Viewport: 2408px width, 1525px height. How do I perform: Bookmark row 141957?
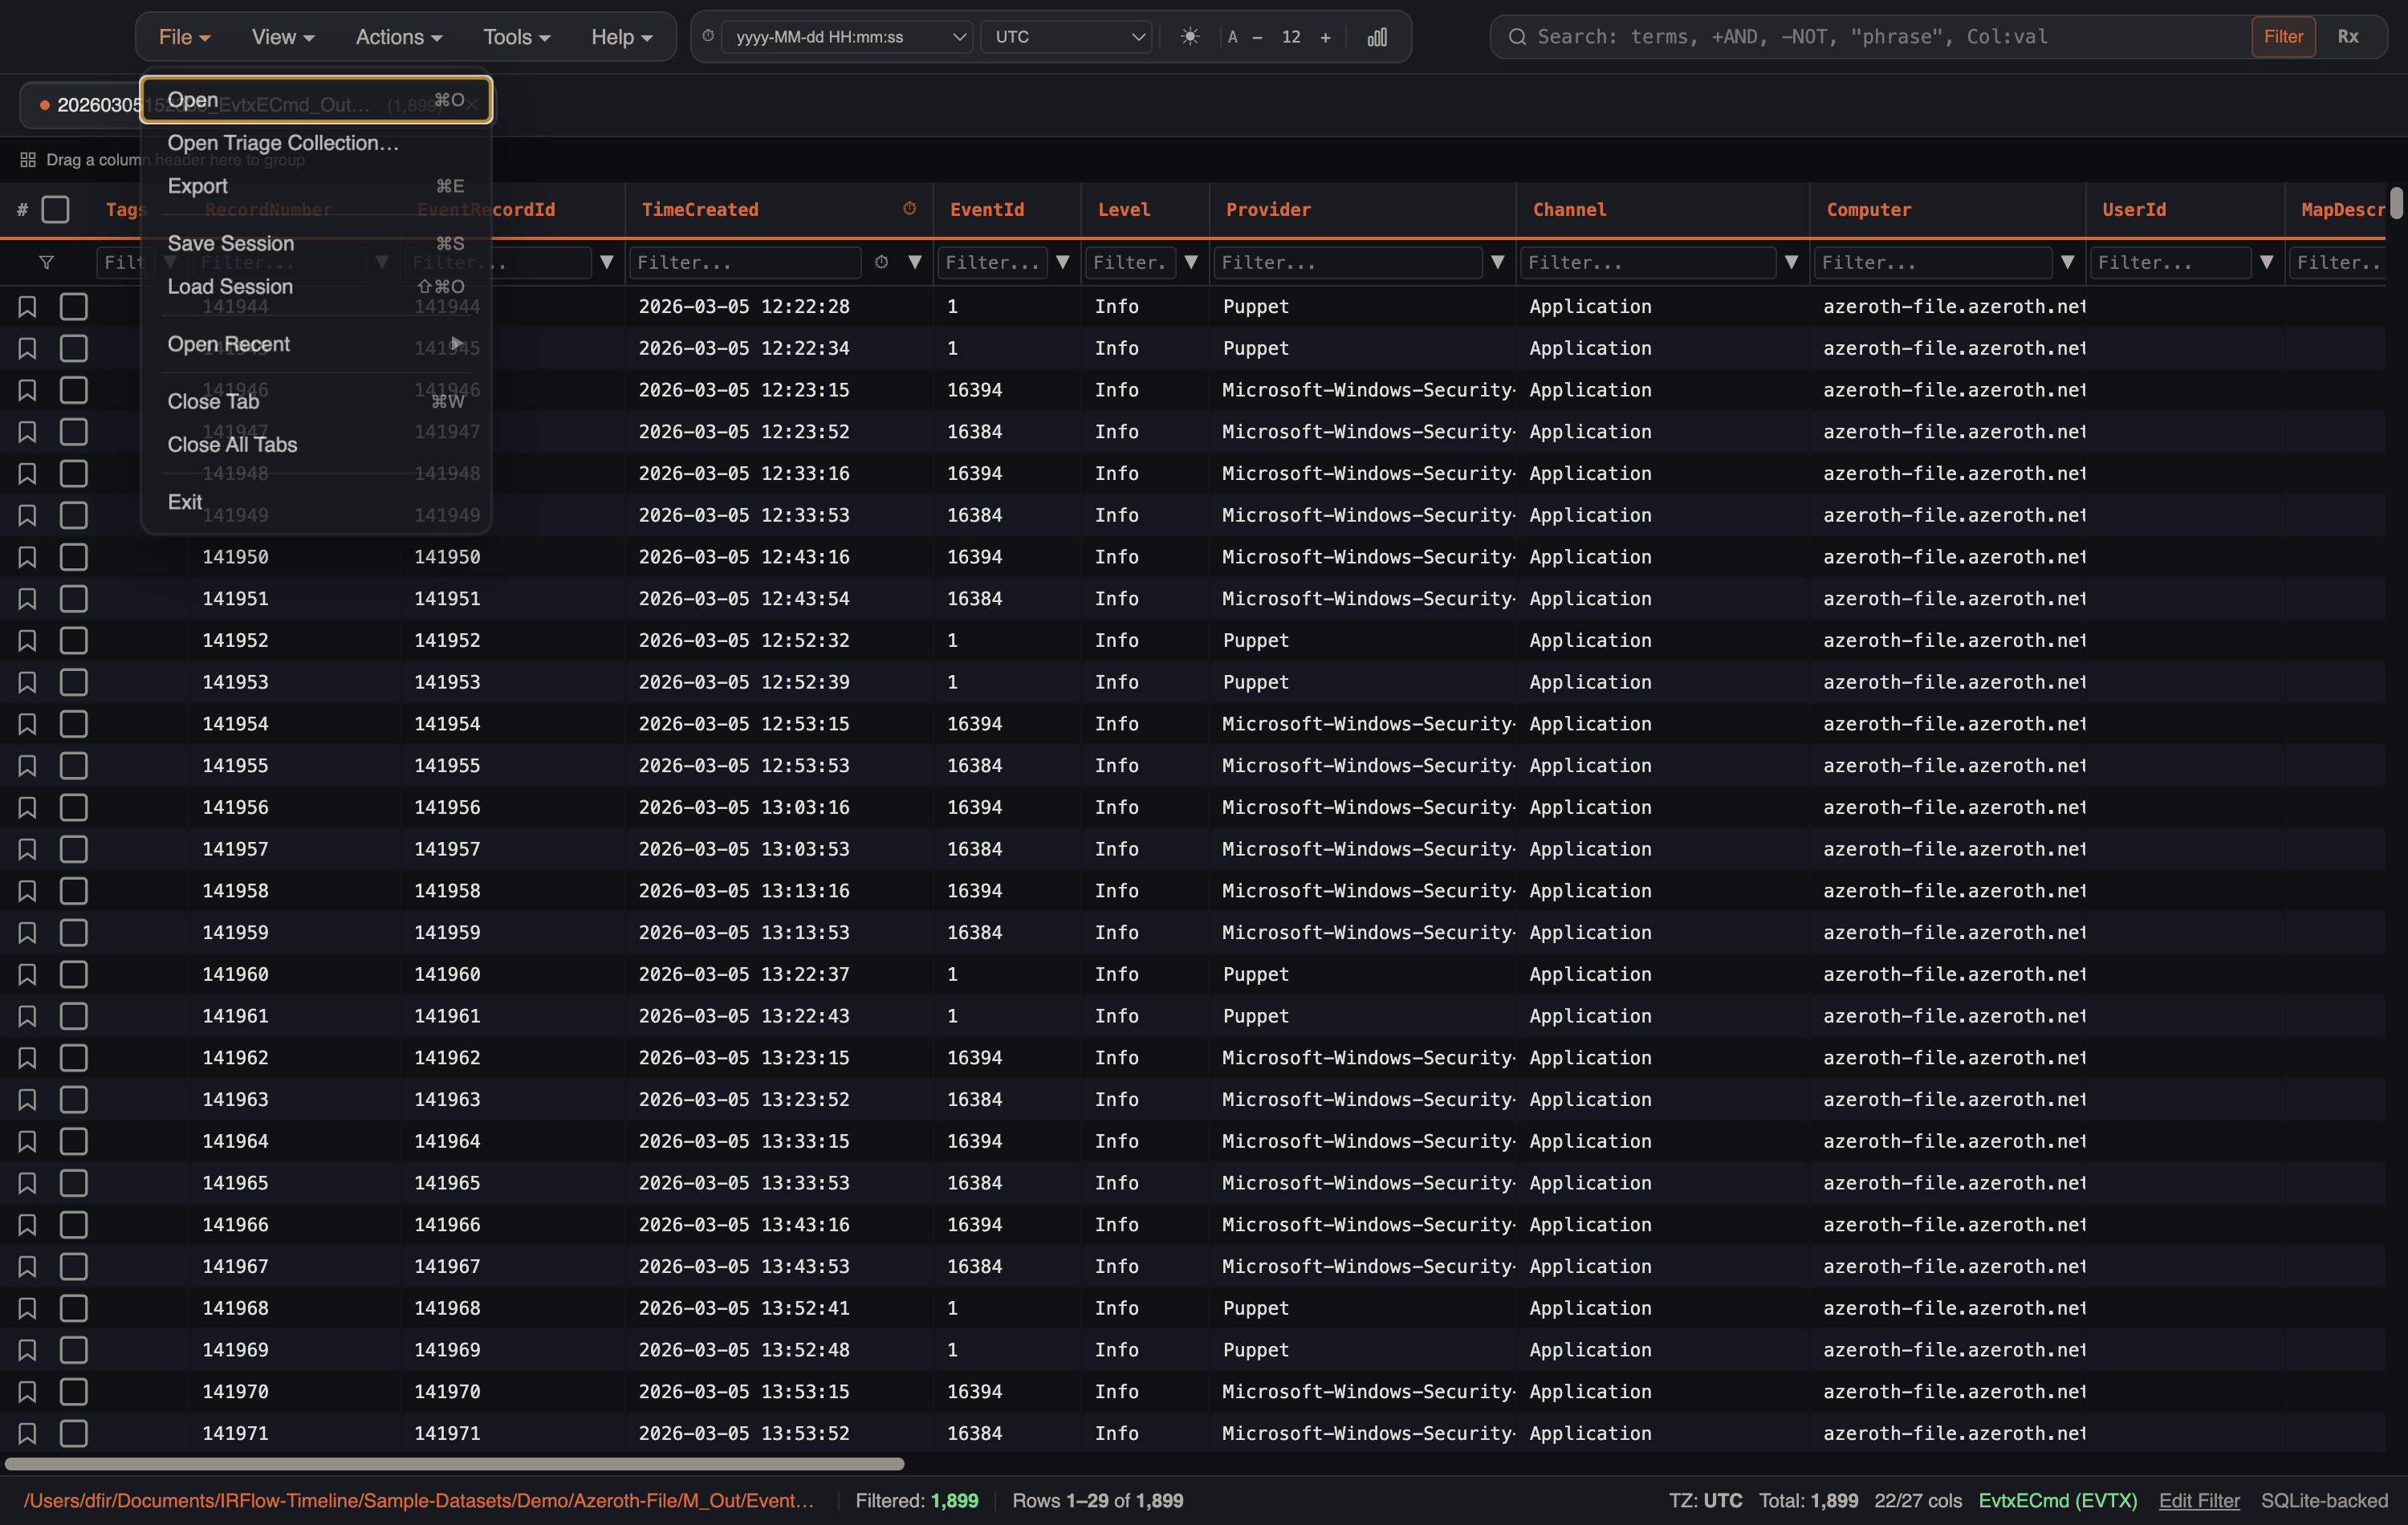click(x=27, y=849)
